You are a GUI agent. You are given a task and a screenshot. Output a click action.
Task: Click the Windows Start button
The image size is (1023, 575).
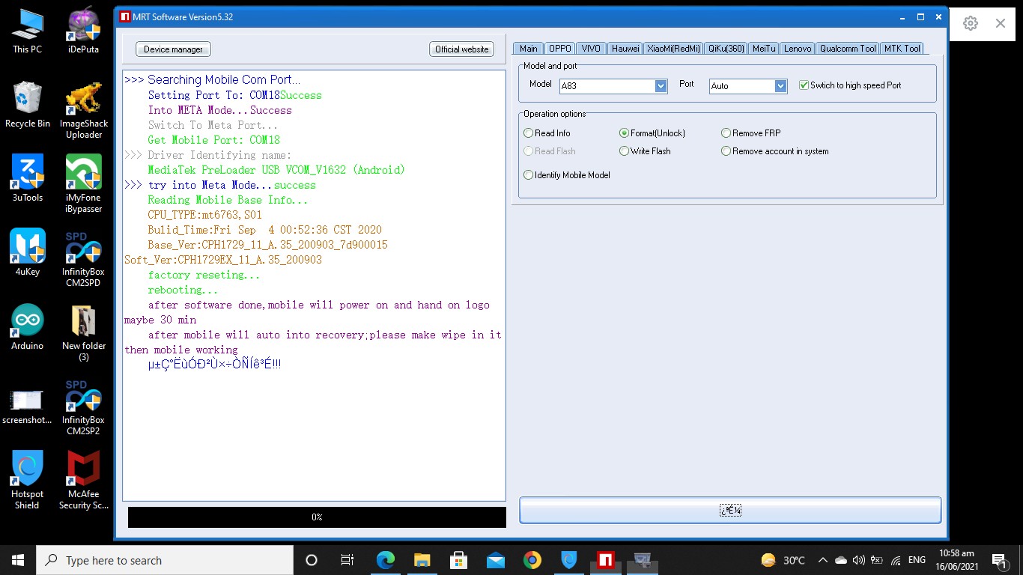[18, 560]
